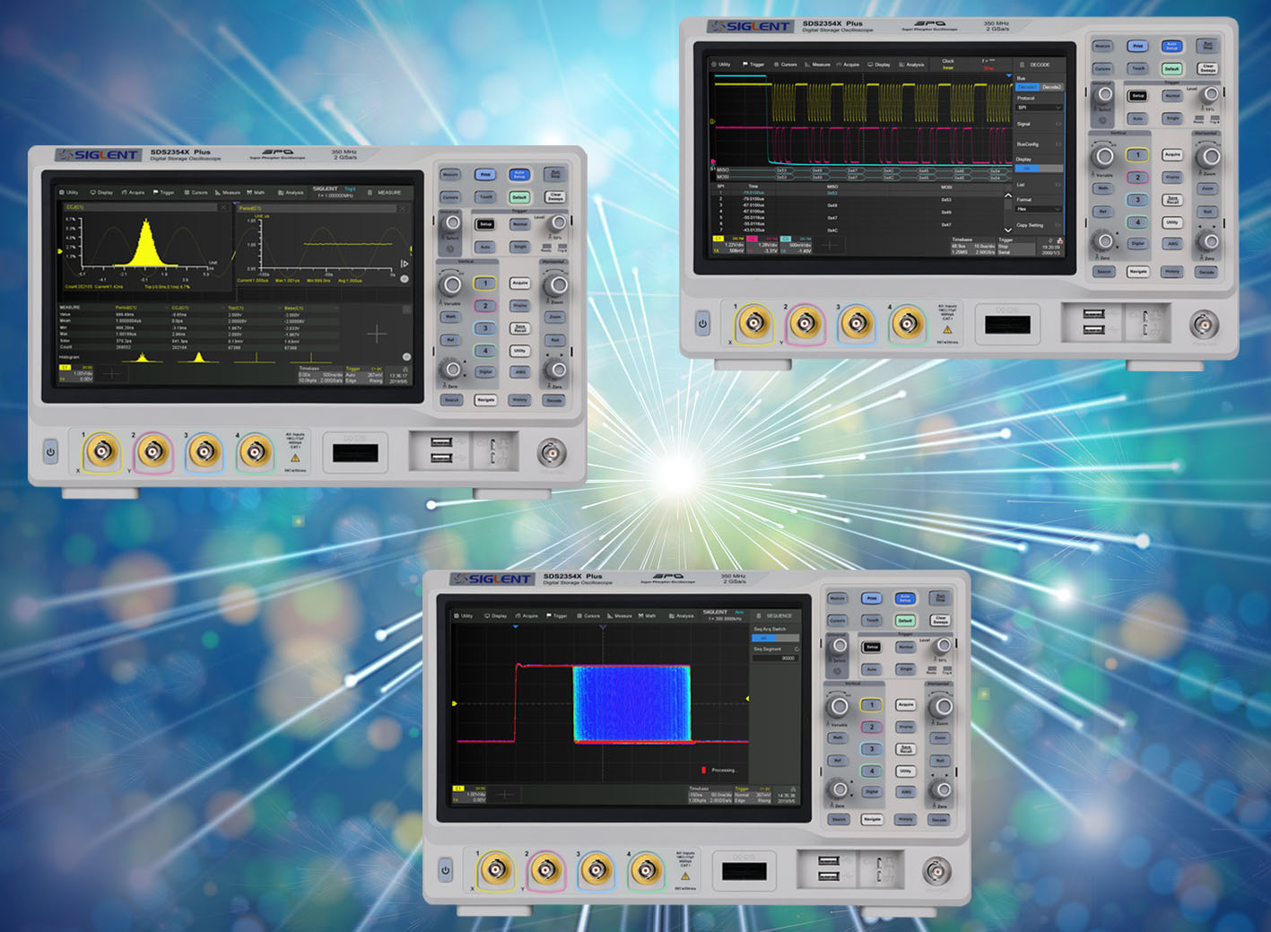
Task: Click pink channel 2 button on left oscilloscope
Action: click(485, 306)
